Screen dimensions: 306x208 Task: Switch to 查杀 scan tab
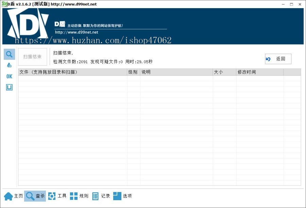point(35,196)
